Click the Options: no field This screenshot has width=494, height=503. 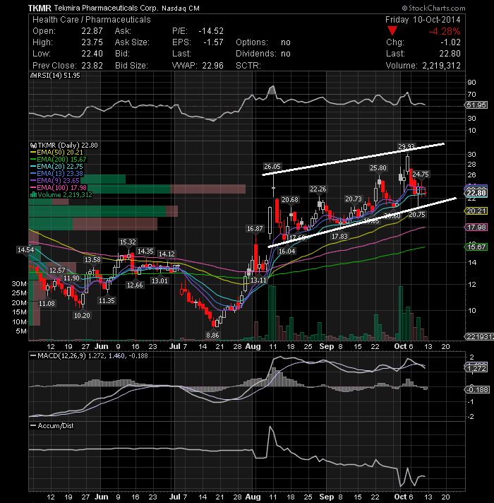point(263,42)
